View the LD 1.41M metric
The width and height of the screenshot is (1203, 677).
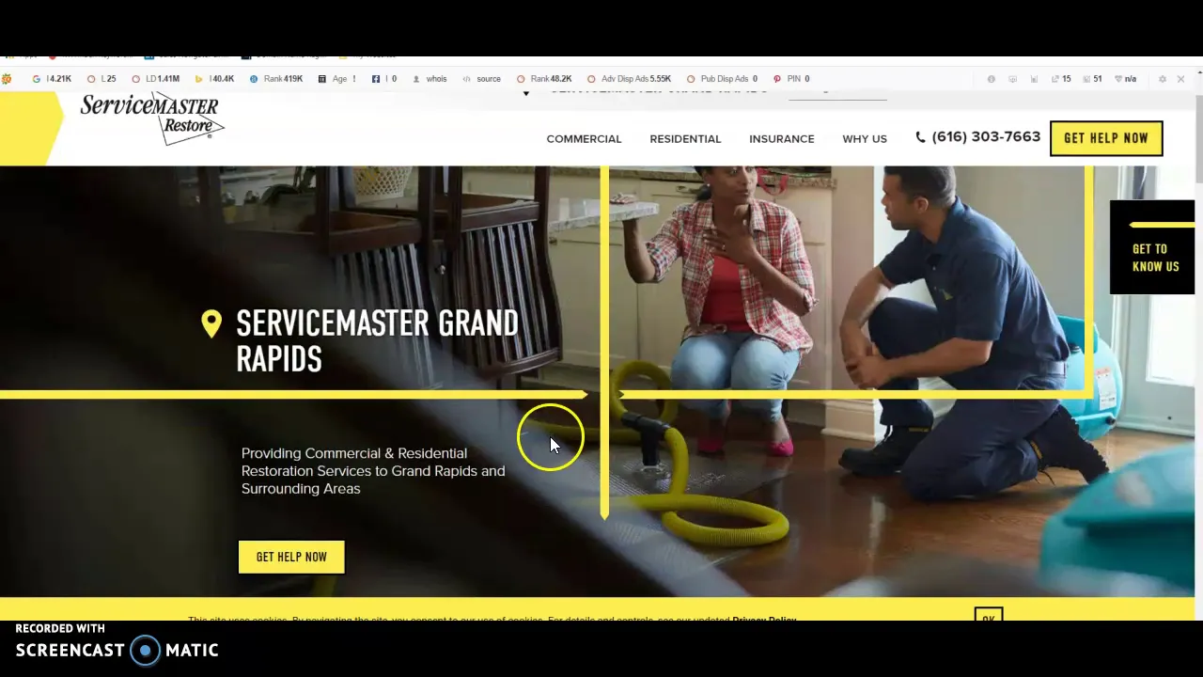[x=156, y=79]
